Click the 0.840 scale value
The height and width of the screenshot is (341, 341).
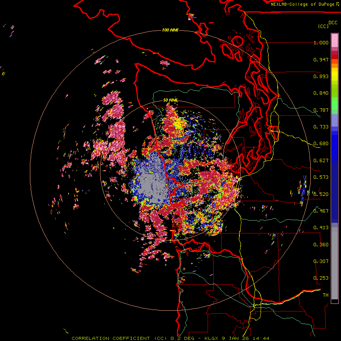click(x=321, y=93)
